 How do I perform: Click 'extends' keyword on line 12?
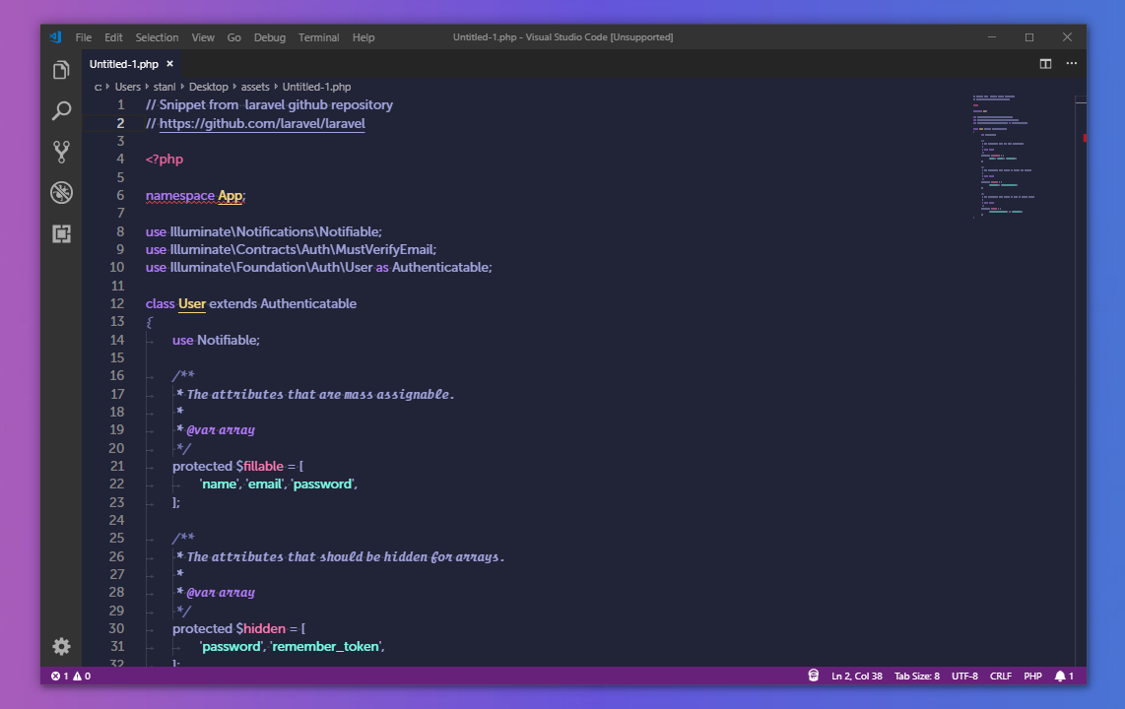(232, 303)
